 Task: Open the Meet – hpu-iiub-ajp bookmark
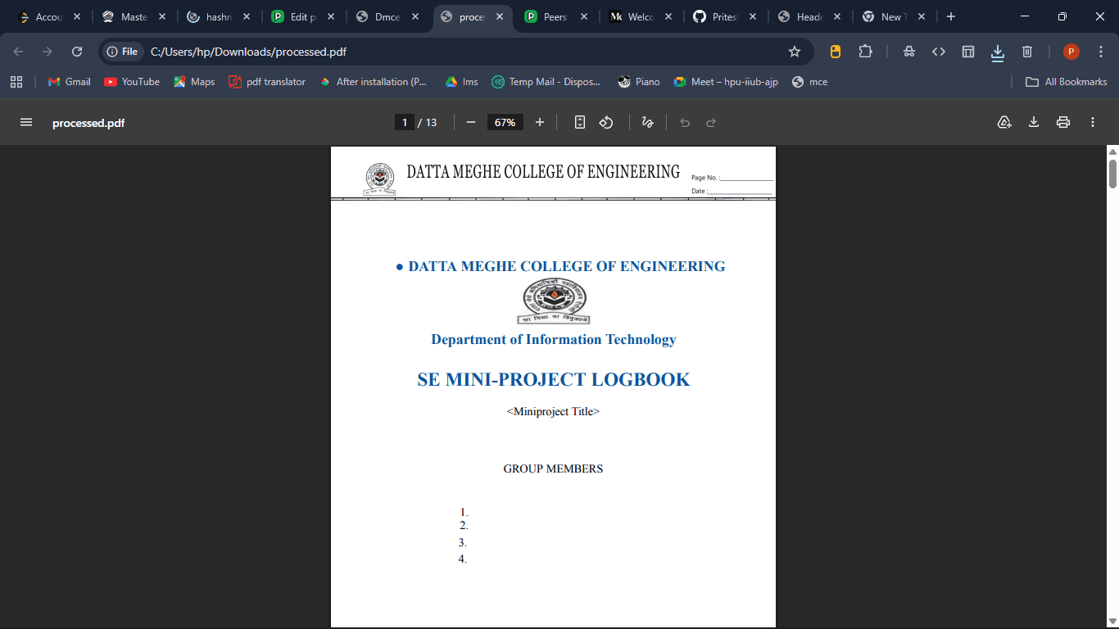click(726, 82)
